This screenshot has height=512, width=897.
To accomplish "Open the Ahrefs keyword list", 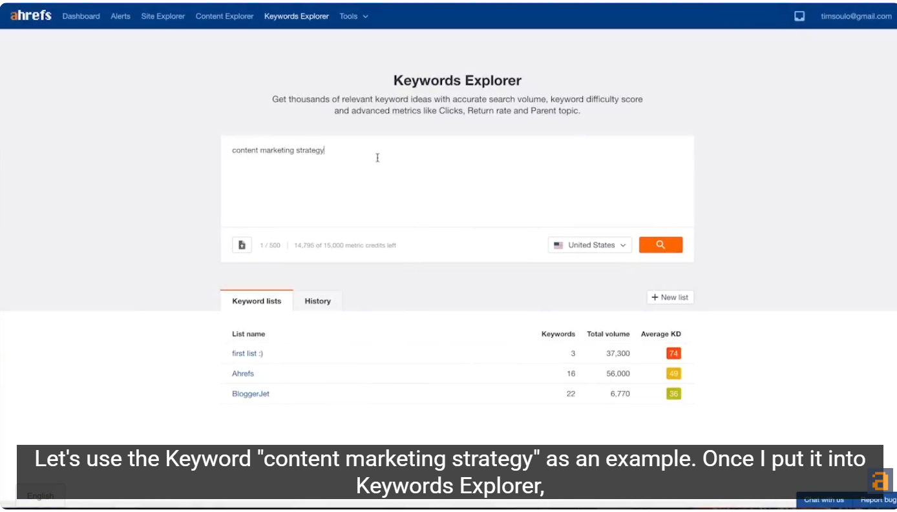I will click(x=243, y=373).
